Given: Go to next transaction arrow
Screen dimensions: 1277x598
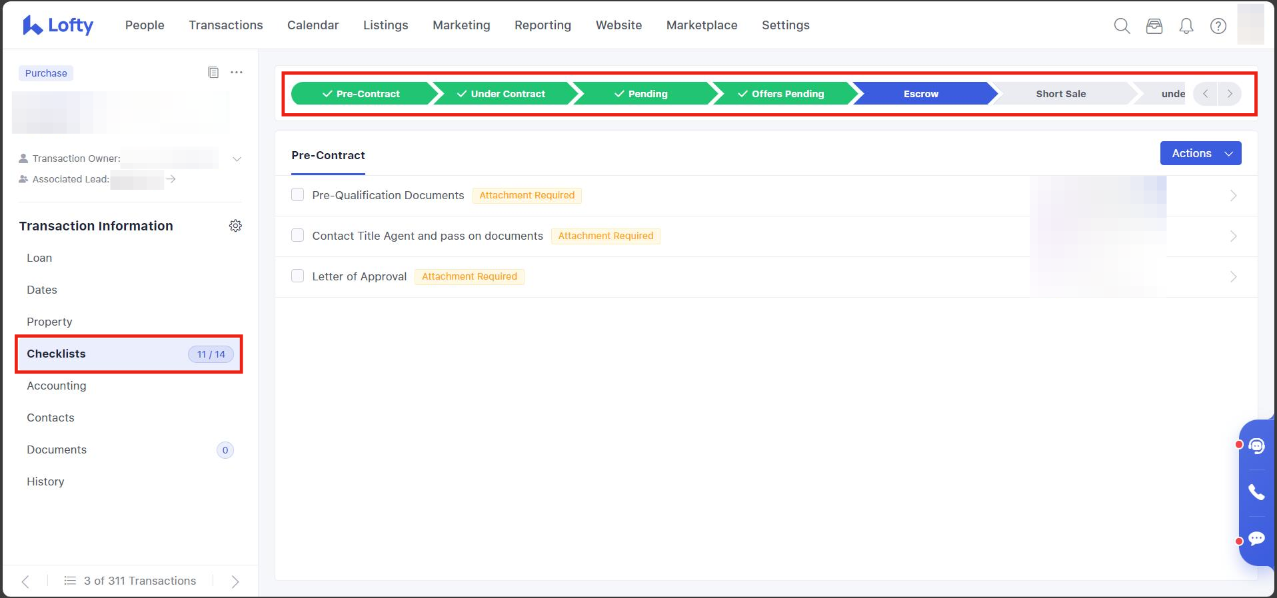Looking at the screenshot, I should pos(235,581).
